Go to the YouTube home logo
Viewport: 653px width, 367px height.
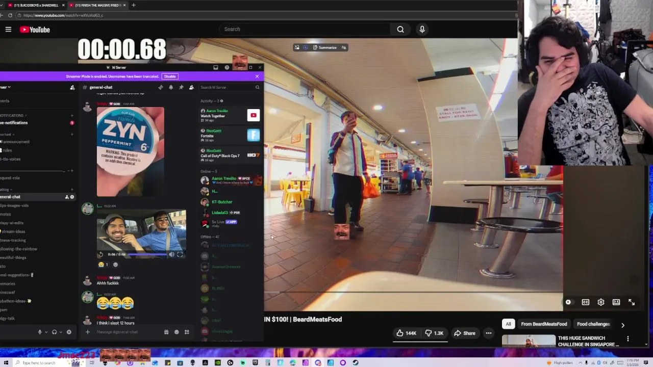click(35, 30)
